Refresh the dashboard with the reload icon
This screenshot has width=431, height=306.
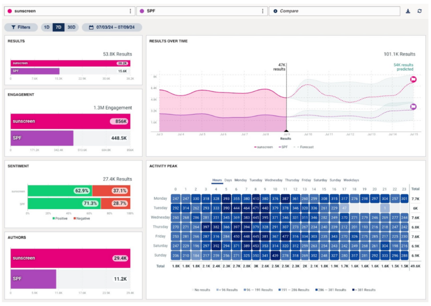(x=419, y=11)
